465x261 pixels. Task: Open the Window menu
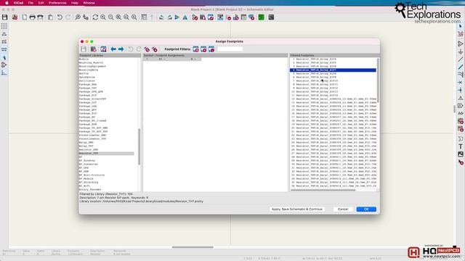(x=89, y=3)
